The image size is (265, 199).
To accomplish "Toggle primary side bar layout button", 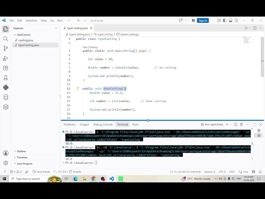I will pos(225,20).
